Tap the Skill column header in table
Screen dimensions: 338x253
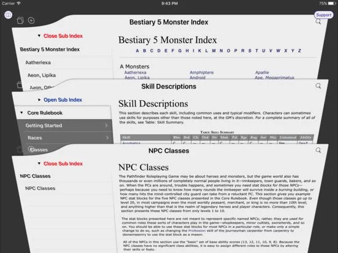pyautogui.click(x=146, y=137)
